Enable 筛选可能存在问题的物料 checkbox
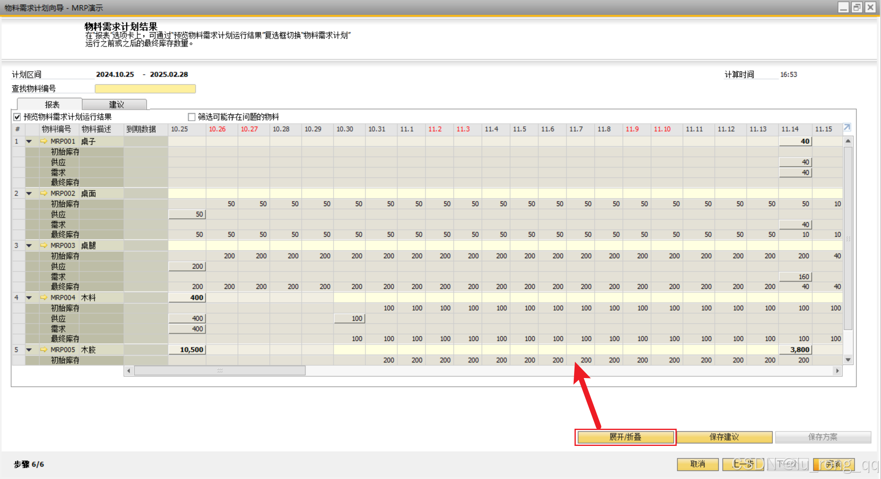This screenshot has width=881, height=479. (191, 117)
